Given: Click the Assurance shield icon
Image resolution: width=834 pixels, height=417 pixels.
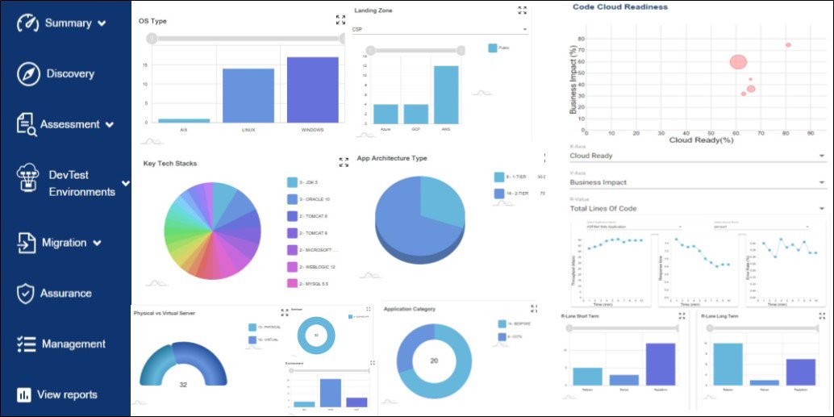Looking at the screenshot, I should click(25, 294).
